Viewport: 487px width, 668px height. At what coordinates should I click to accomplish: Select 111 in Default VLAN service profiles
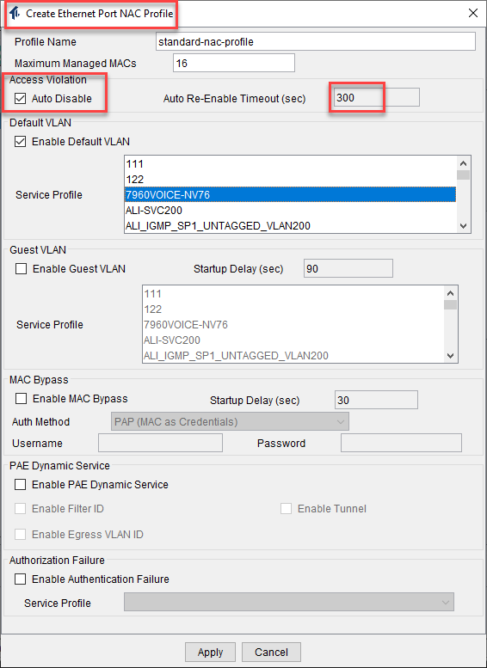[290, 164]
